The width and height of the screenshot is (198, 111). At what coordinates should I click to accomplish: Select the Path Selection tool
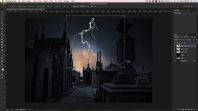click(2, 56)
